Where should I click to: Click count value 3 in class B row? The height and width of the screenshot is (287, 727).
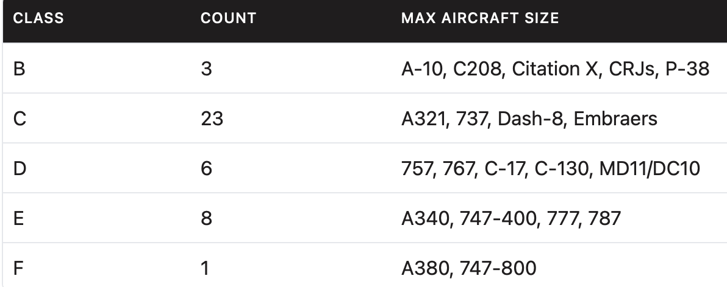click(x=206, y=69)
